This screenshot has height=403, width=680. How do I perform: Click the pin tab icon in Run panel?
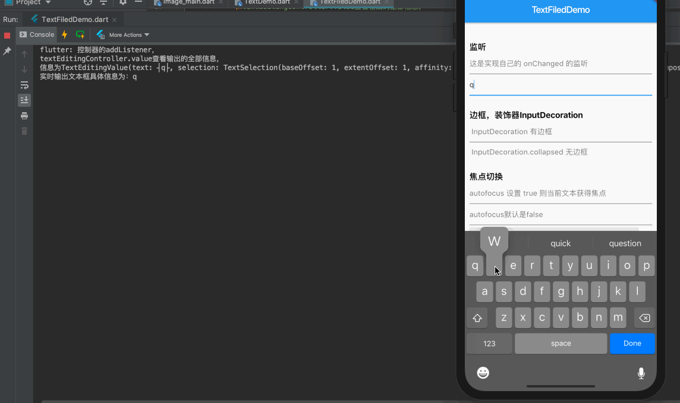pos(7,51)
